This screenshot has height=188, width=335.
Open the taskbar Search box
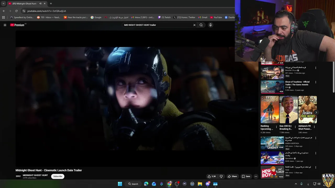133,184
